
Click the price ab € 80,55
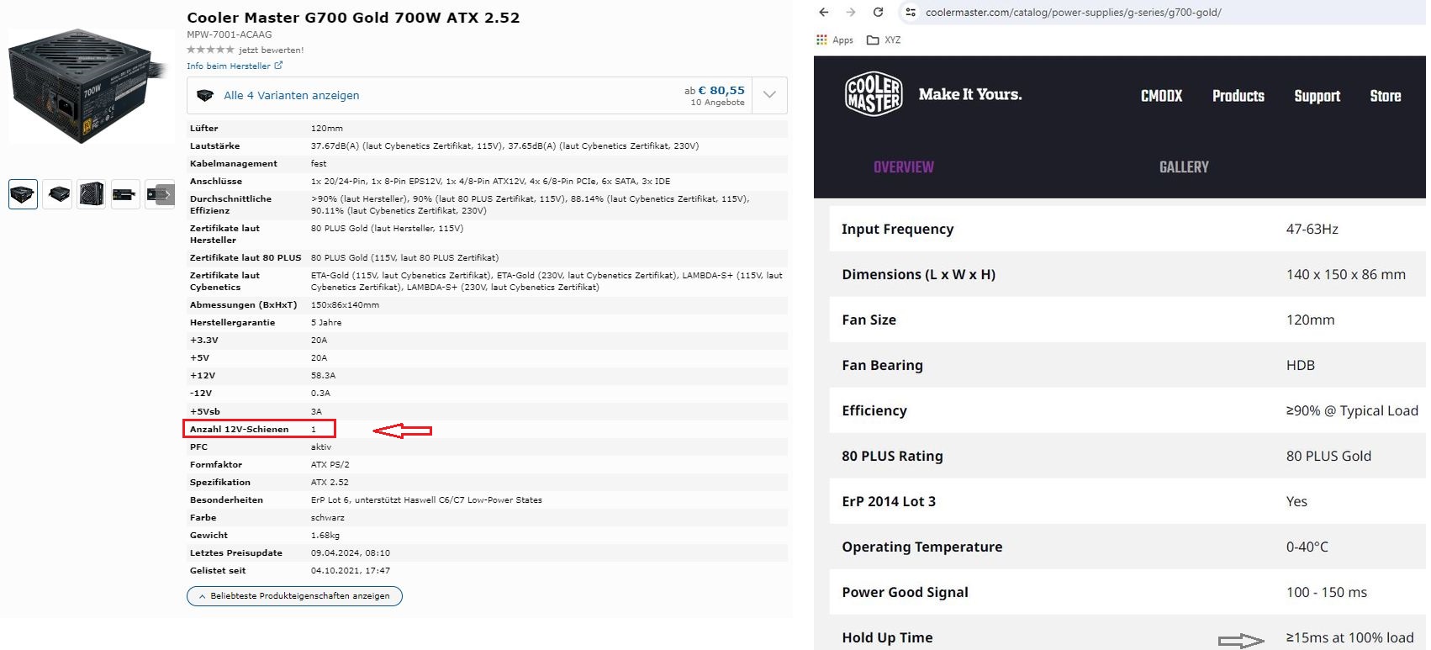click(x=715, y=90)
